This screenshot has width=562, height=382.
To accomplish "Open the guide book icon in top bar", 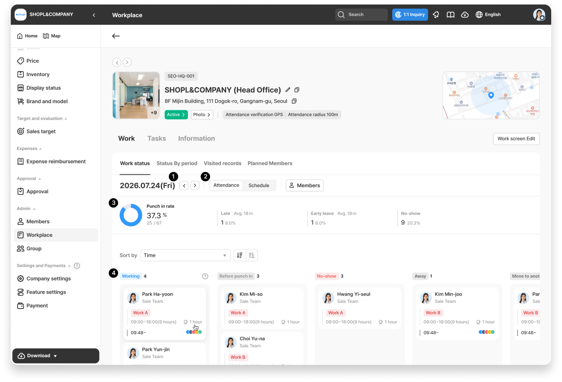I will [450, 14].
